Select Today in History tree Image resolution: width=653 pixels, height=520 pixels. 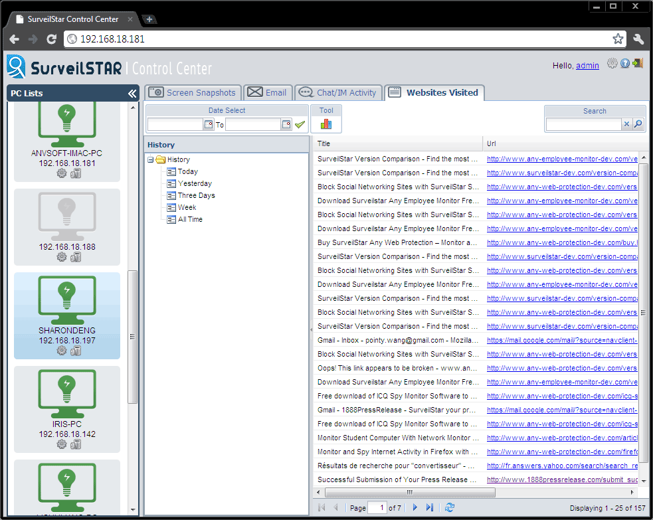pos(188,171)
